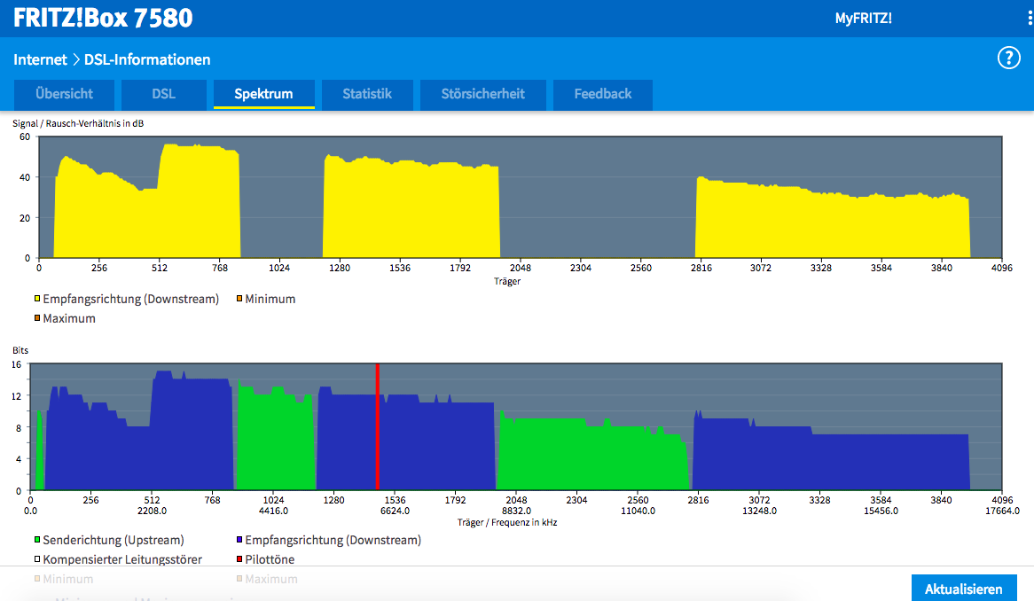Click the '8832.0' frequency value
The height and width of the screenshot is (601, 1034).
[516, 511]
